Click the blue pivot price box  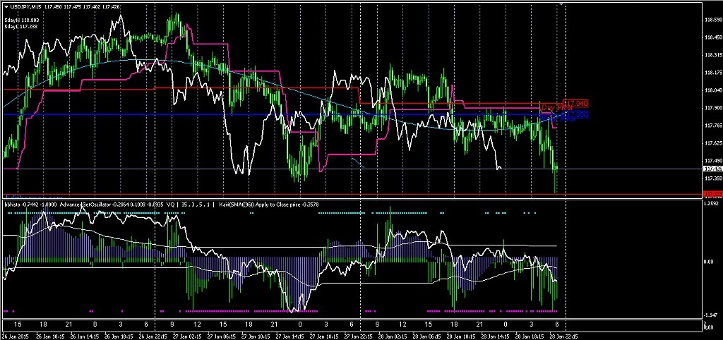[x=577, y=114]
